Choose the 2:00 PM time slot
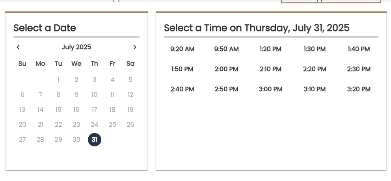Screen dimensions: 391x181 226,69
